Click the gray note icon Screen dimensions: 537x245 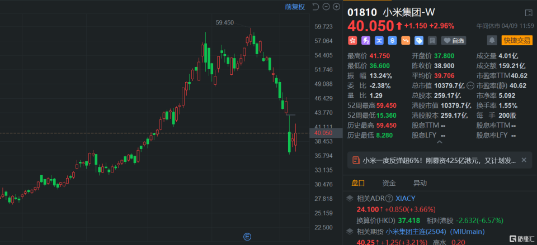tap(432, 41)
